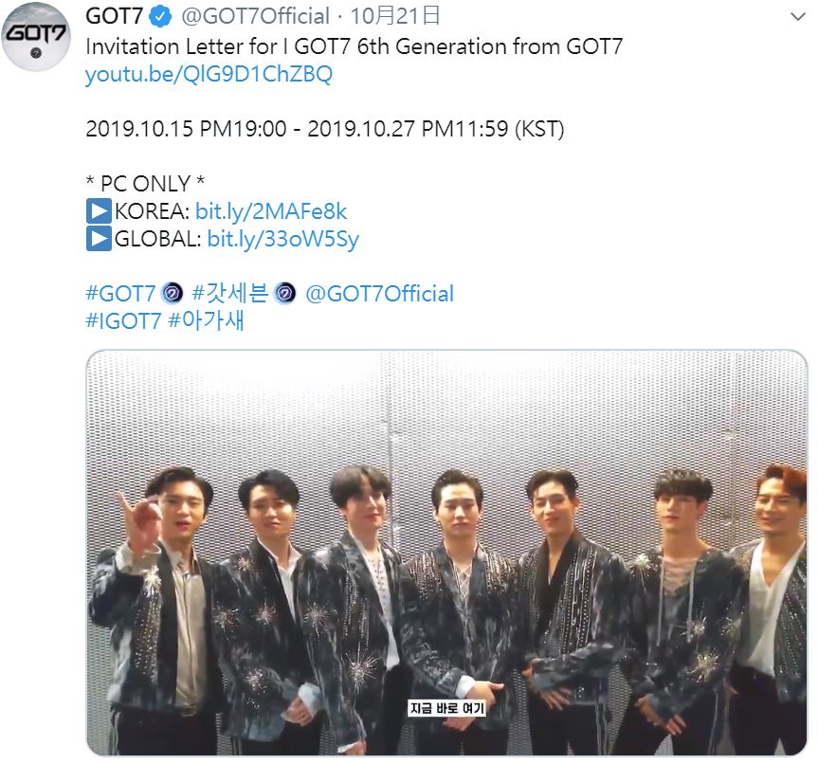Click the play arrow emoji before KOREA
This screenshot has width=819, height=764.
[99, 211]
